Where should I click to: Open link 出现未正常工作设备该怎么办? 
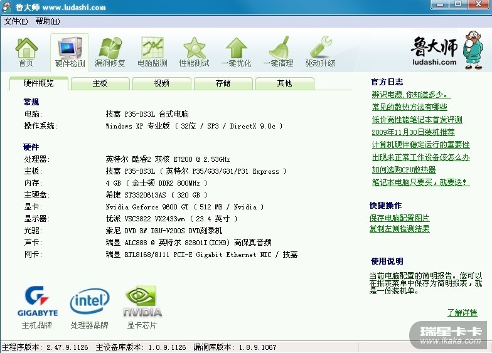[420, 157]
